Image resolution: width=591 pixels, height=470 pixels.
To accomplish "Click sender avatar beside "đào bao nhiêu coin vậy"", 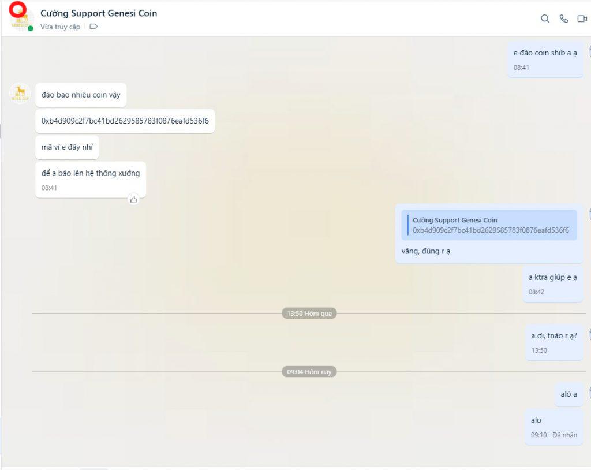I will (20, 93).
